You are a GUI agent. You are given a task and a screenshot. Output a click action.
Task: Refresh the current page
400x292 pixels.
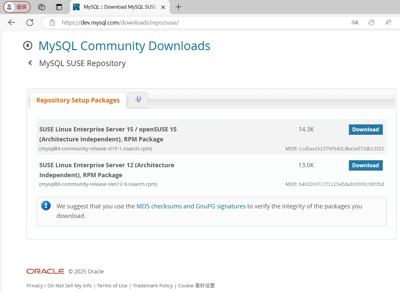(30, 23)
